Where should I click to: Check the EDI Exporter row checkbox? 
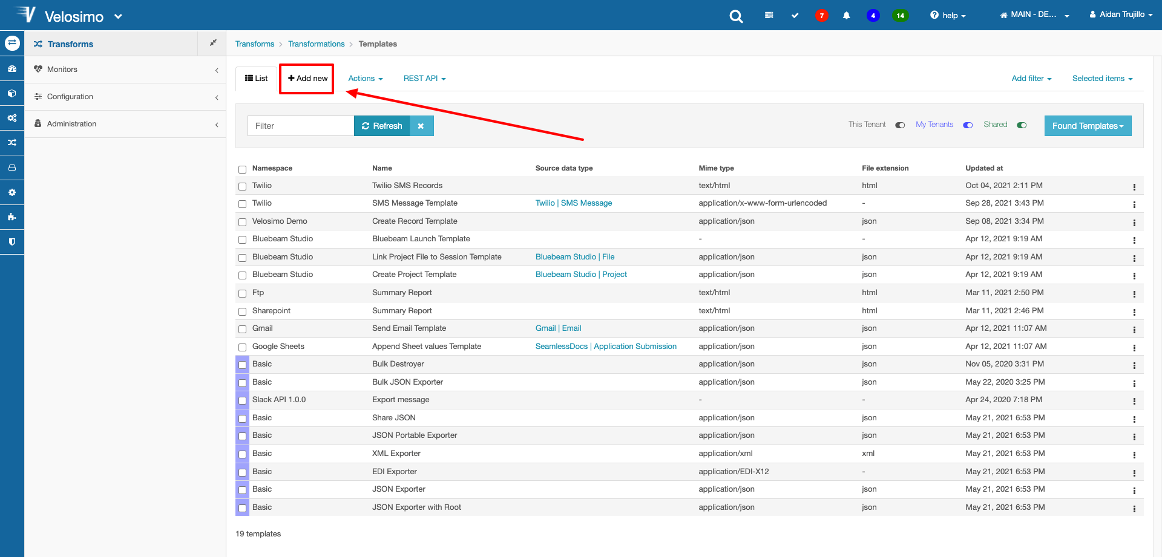(x=242, y=472)
